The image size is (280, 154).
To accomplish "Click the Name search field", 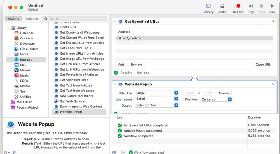I will pos(75,18).
